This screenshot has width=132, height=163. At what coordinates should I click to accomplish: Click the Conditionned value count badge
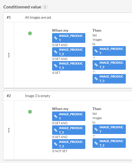(45, 7)
